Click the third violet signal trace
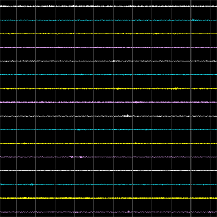 tap(108, 157)
